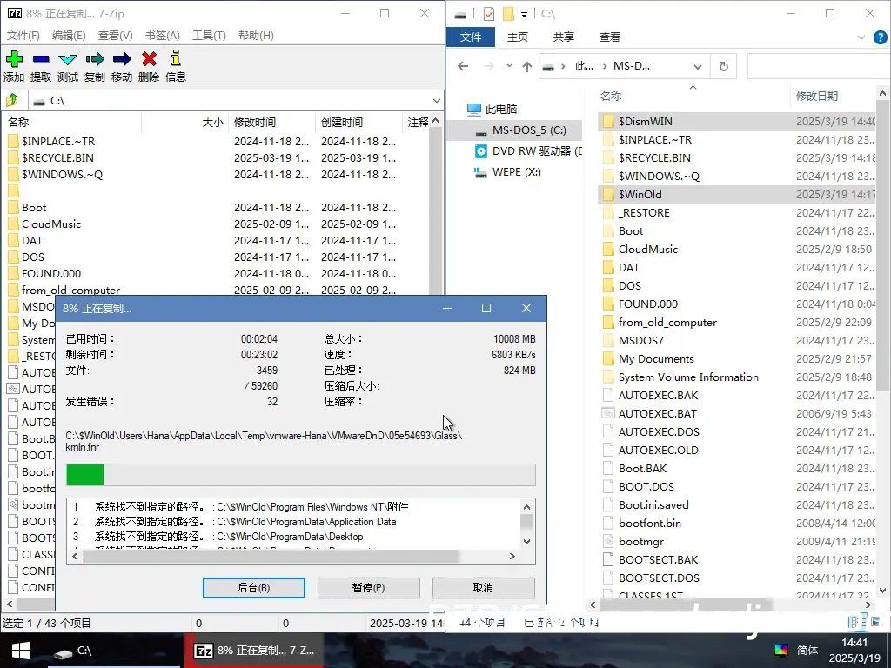Click the colorful tray icon beside 简体
The width and height of the screenshot is (891, 668).
781,651
